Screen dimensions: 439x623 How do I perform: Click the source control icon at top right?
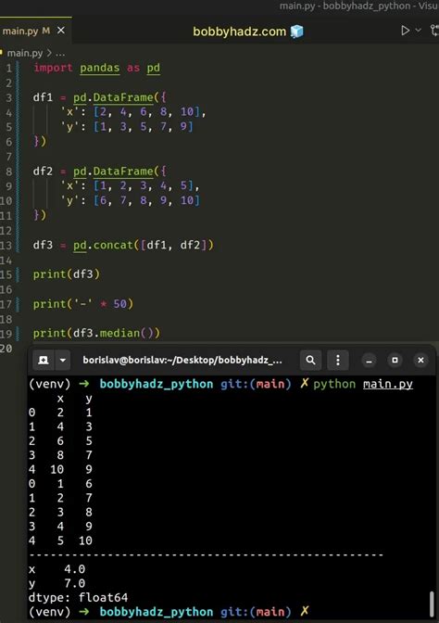434,31
